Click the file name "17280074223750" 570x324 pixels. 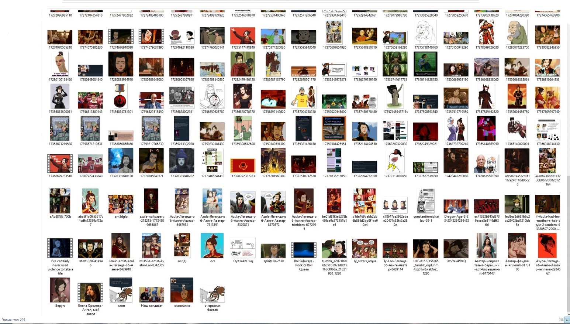tap(517, 47)
